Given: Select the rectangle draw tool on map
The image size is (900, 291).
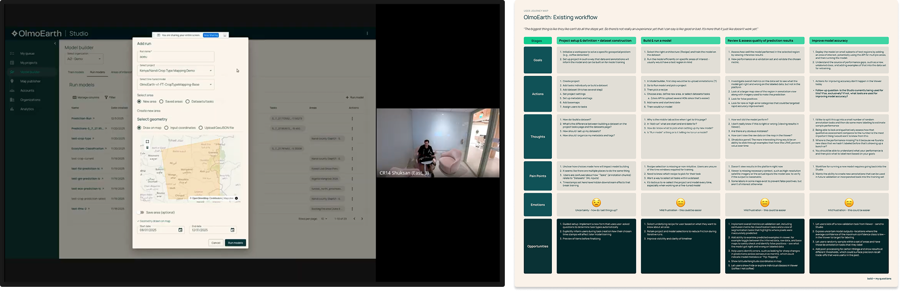Looking at the screenshot, I should 147,141.
